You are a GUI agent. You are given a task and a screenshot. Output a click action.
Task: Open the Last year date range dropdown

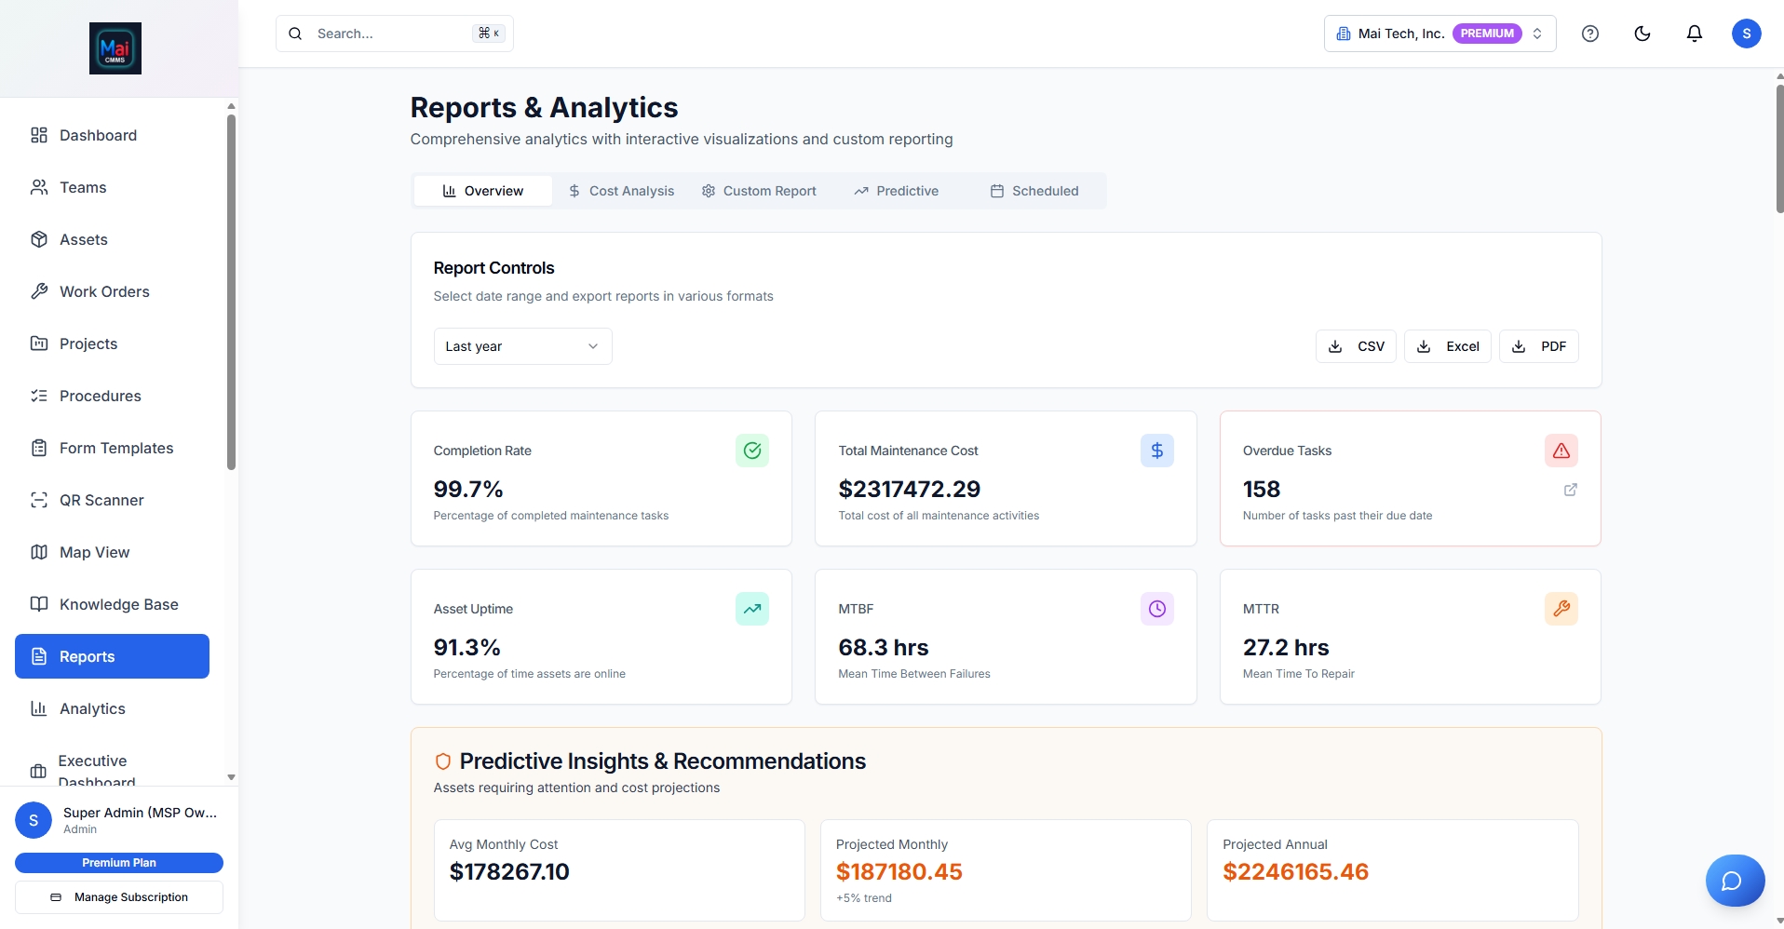click(521, 345)
